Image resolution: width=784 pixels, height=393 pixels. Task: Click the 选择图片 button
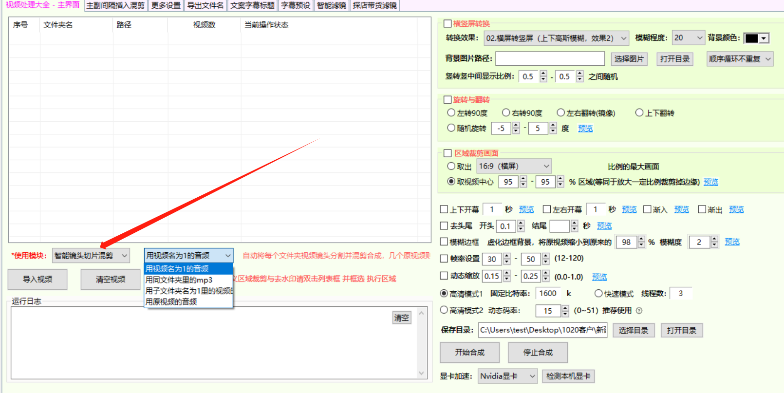tap(629, 59)
